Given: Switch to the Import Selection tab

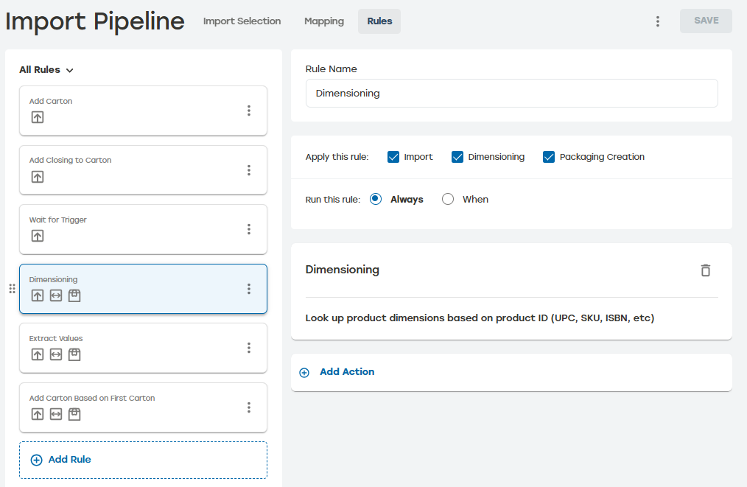Looking at the screenshot, I should (x=242, y=21).
